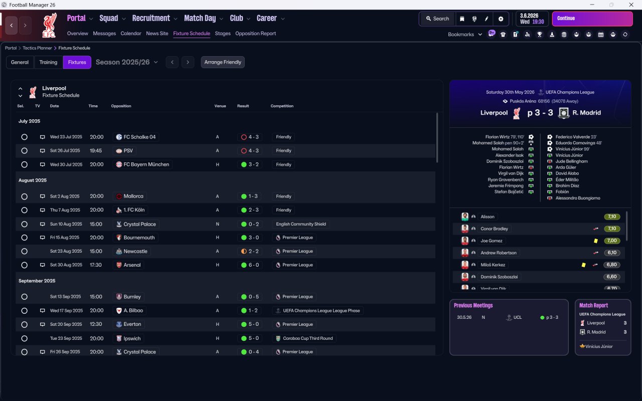Go forward with the right arrow navigation button
The width and height of the screenshot is (642, 401).
pyautogui.click(x=25, y=25)
